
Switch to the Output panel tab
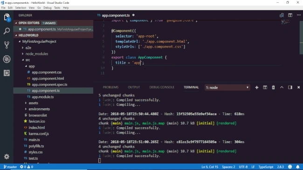click(134, 87)
